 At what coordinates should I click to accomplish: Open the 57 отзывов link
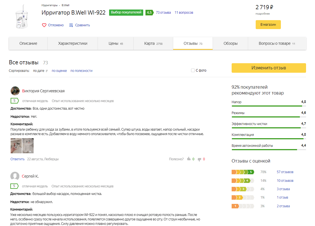tap(285, 172)
